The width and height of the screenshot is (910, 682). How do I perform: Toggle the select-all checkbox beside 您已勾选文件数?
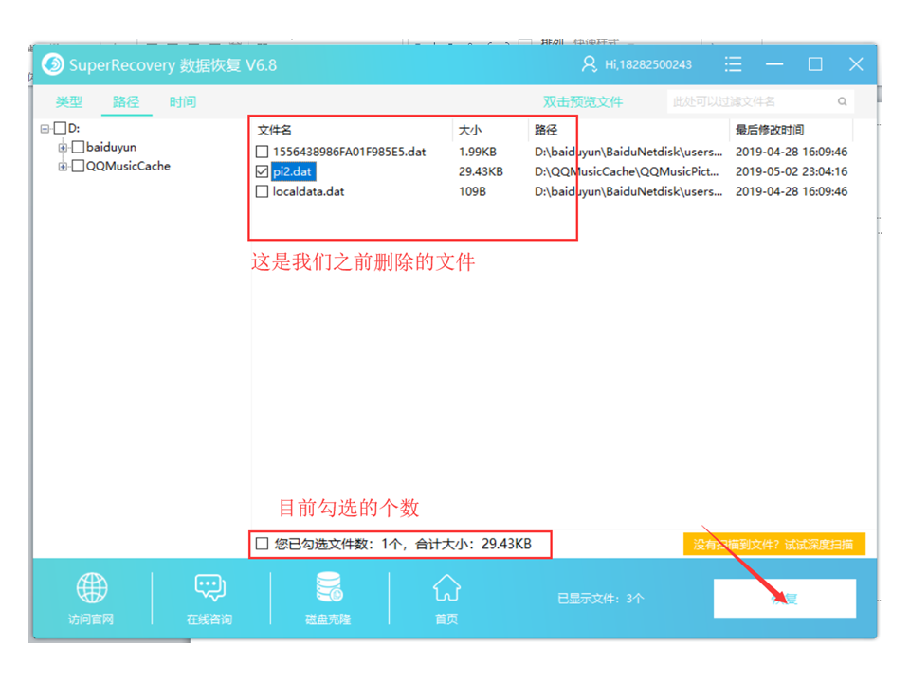(262, 544)
